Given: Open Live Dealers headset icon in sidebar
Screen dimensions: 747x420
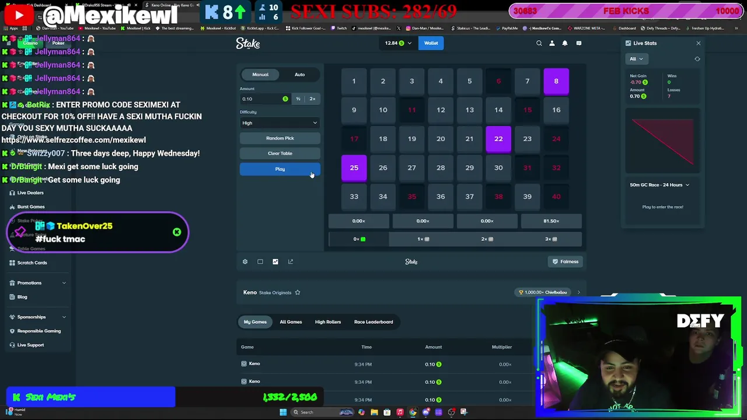Looking at the screenshot, I should pos(12,192).
